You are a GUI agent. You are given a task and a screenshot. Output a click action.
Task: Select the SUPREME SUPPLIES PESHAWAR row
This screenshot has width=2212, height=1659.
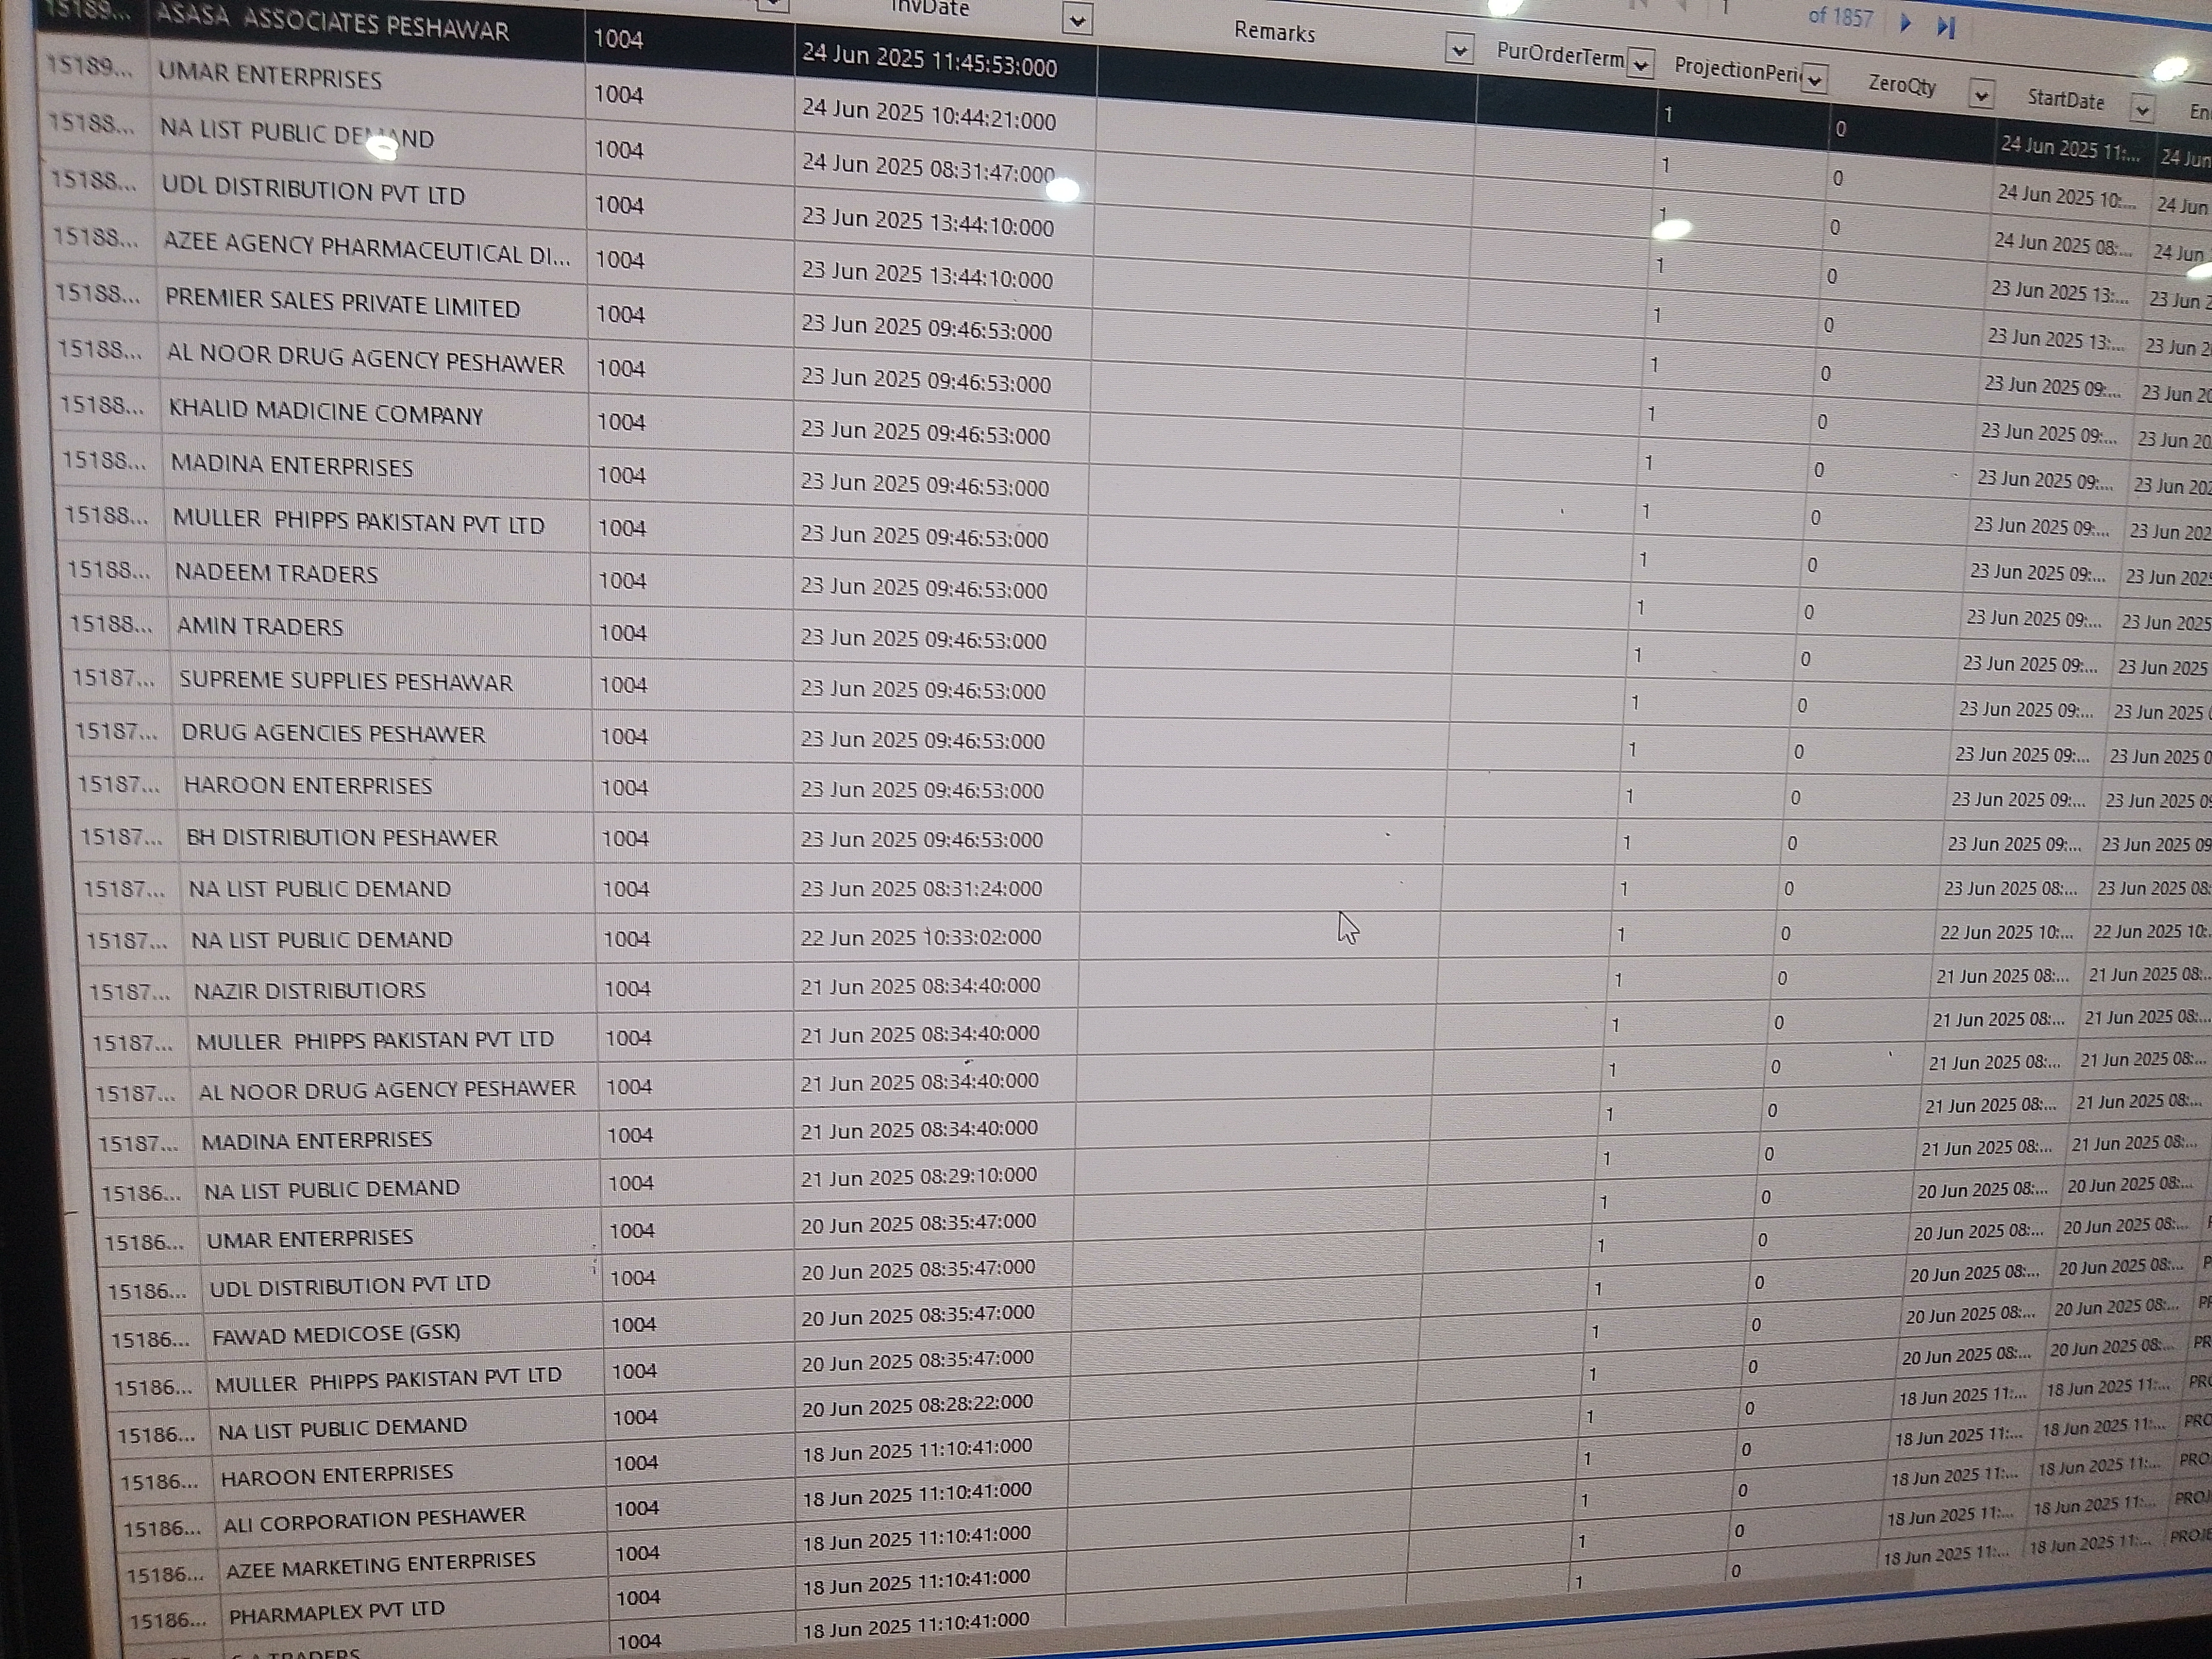tap(346, 682)
